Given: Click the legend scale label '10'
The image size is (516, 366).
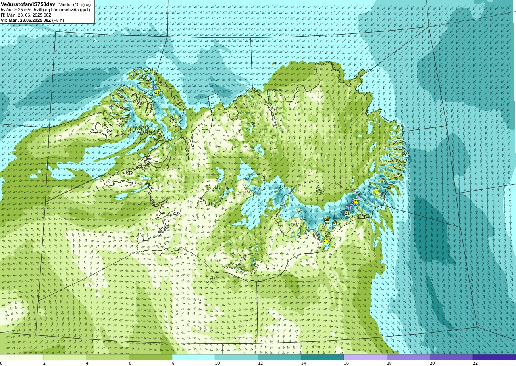Looking at the screenshot, I should point(217,363).
